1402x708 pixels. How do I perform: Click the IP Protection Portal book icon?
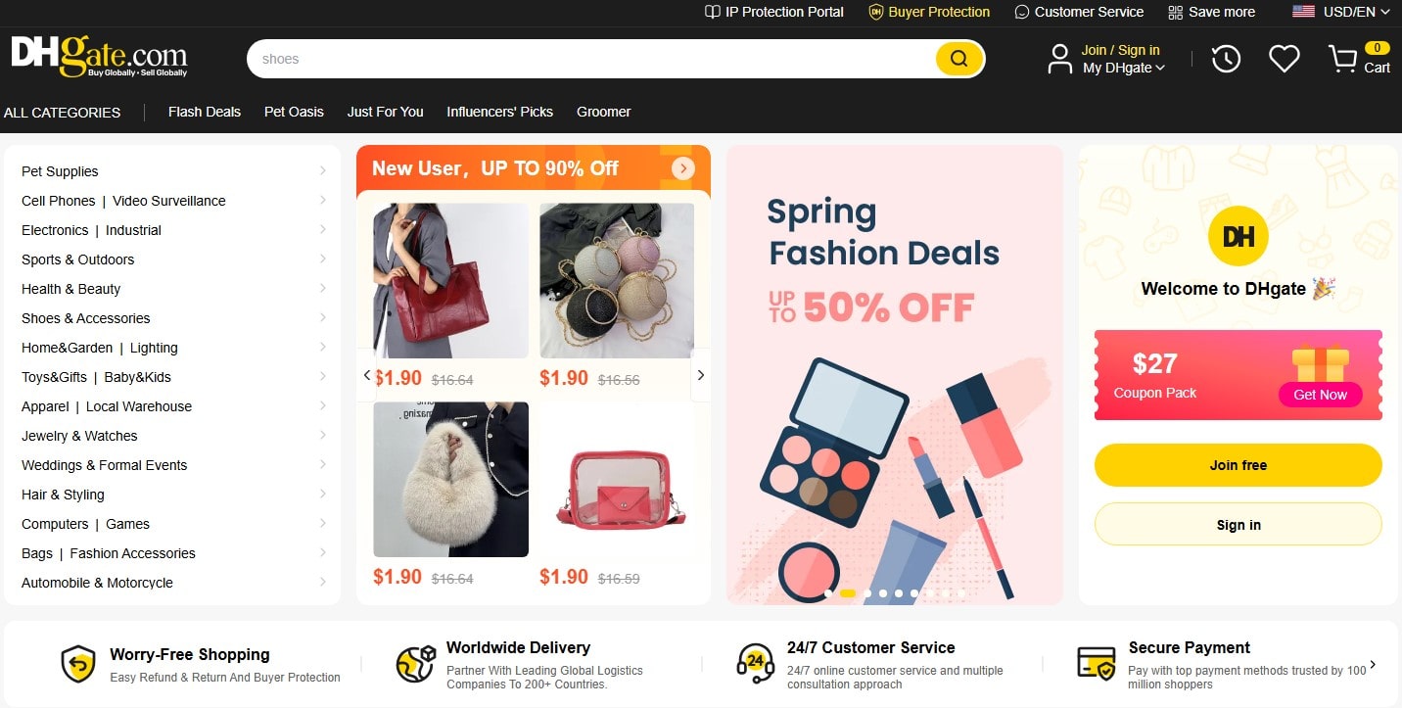(713, 12)
